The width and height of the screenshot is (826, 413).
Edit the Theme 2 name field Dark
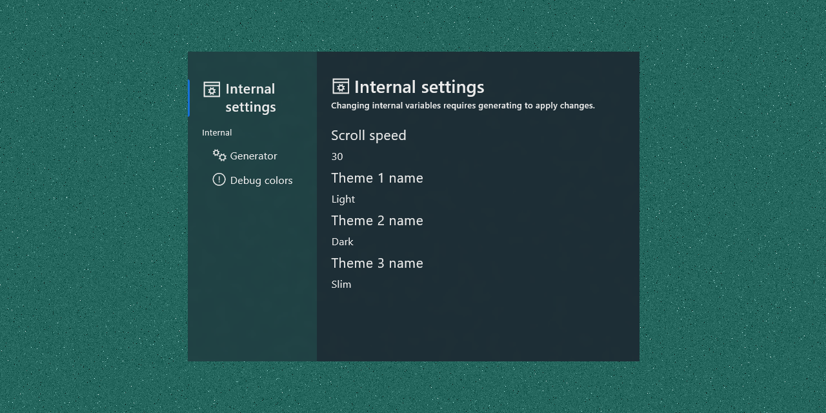click(x=342, y=241)
